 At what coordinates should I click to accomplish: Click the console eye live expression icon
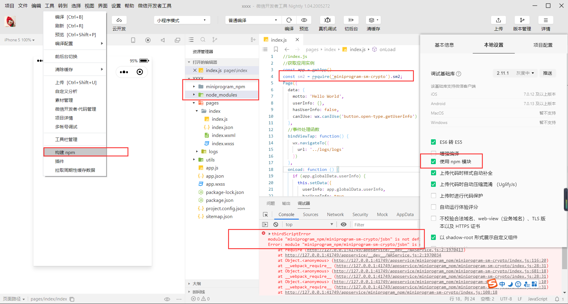343,225
